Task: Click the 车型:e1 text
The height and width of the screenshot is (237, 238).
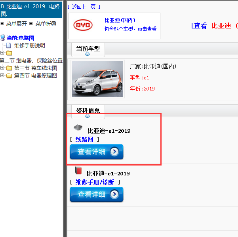Action: coord(139,78)
